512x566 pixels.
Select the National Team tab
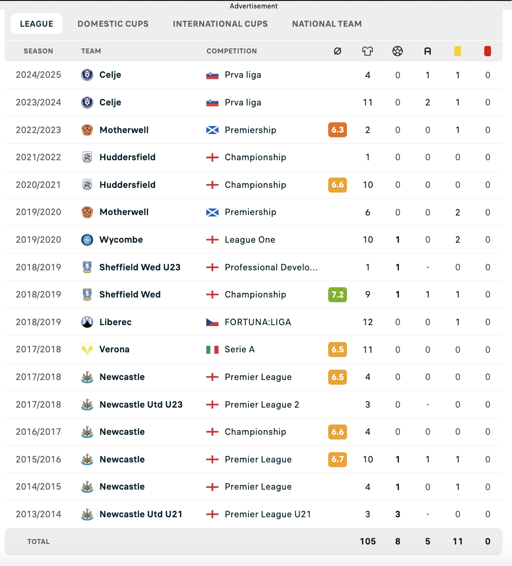(x=327, y=24)
